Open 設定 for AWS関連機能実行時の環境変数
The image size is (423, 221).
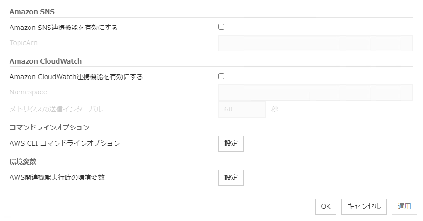tap(231, 177)
